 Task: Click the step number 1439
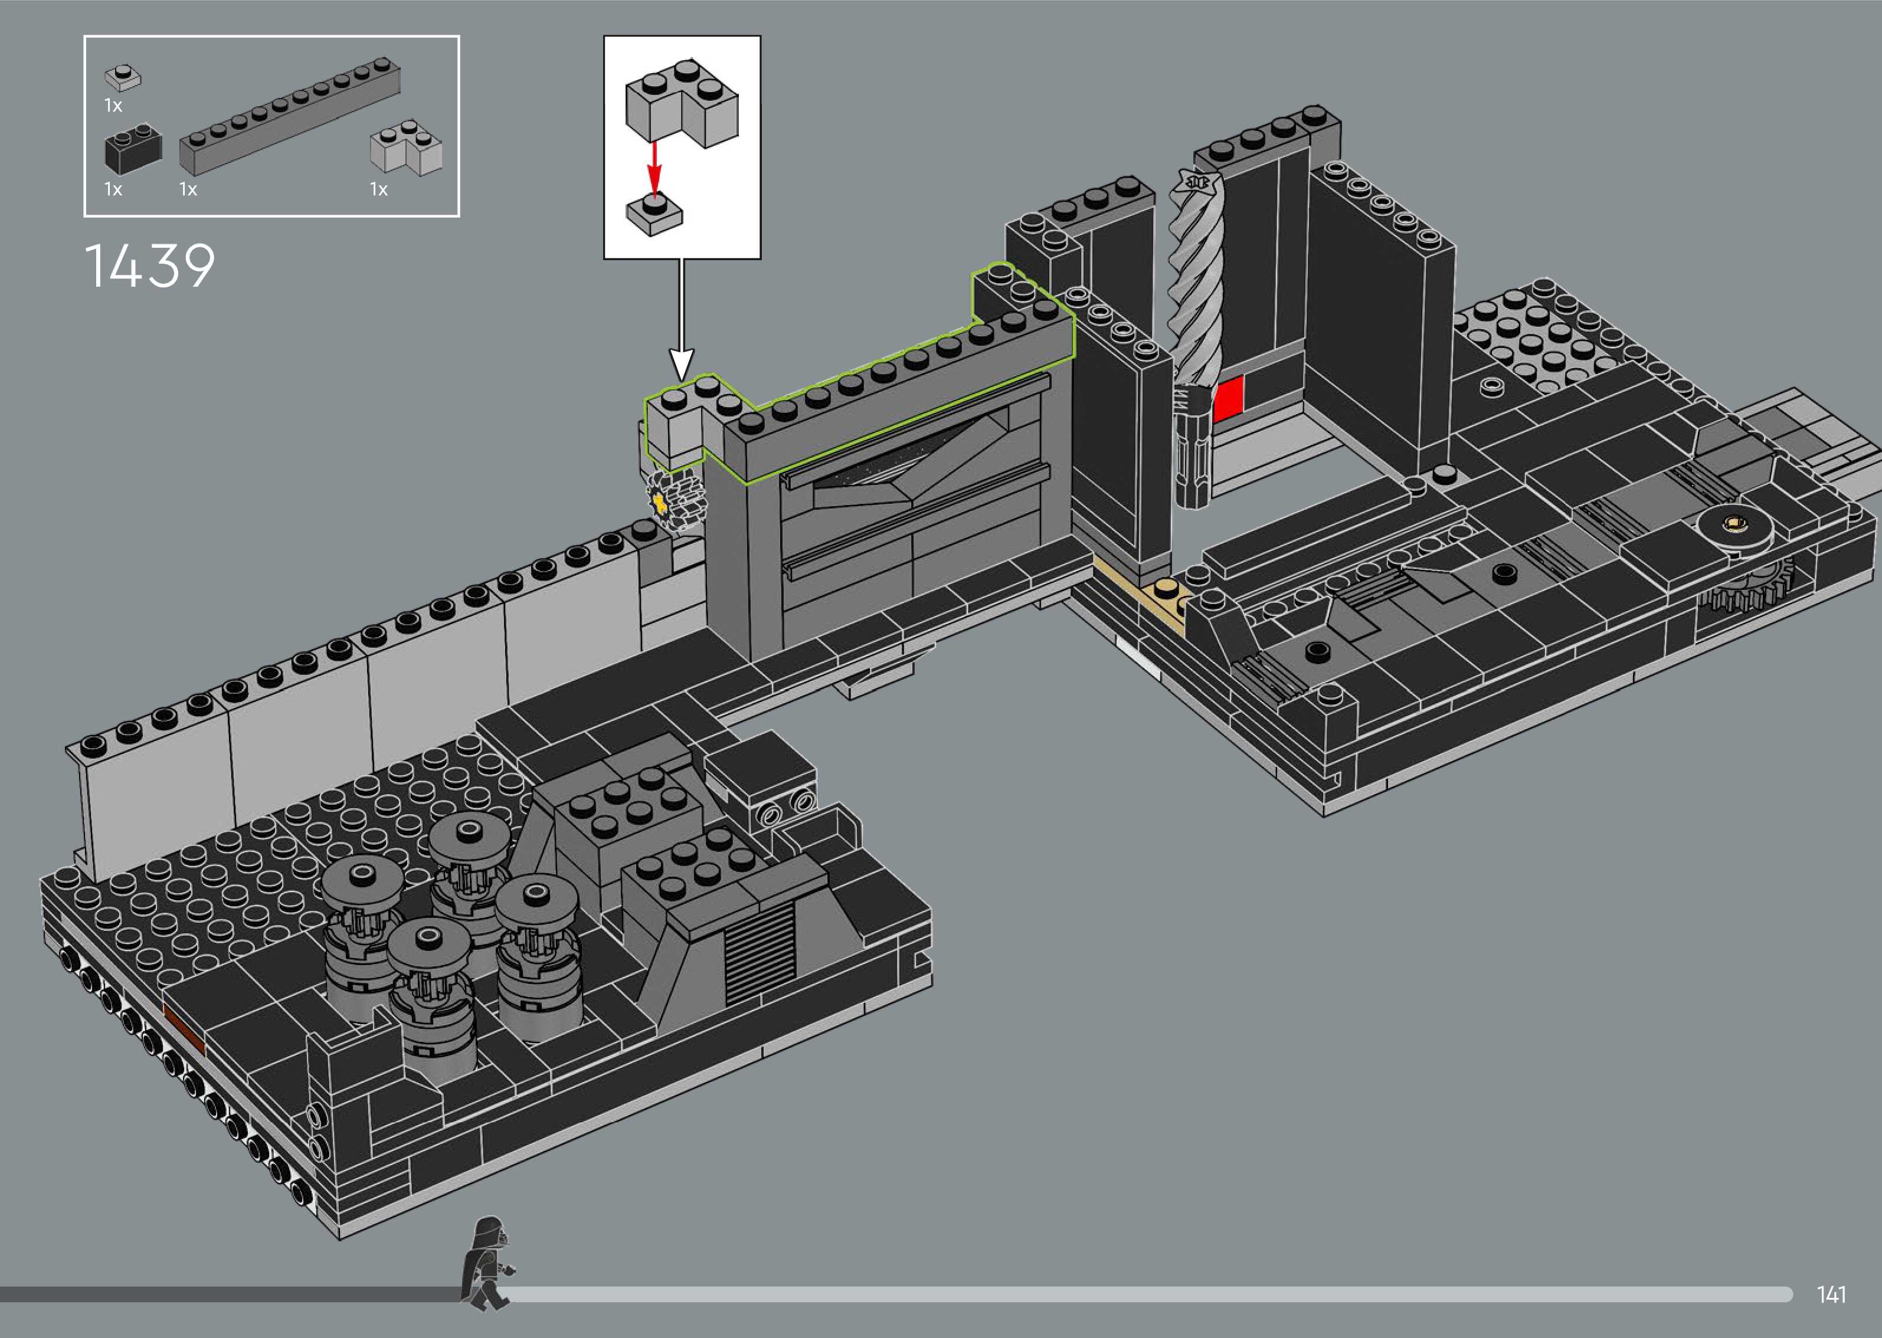pos(149,265)
